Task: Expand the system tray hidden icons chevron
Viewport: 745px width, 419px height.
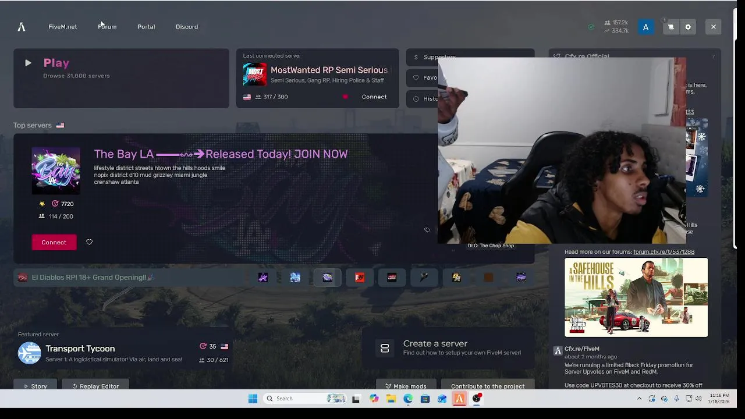Action: coord(639,399)
